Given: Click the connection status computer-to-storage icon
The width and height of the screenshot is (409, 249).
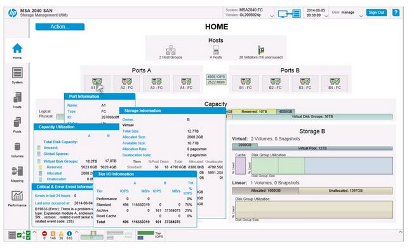Looking at the screenshot, I should click(x=289, y=13).
